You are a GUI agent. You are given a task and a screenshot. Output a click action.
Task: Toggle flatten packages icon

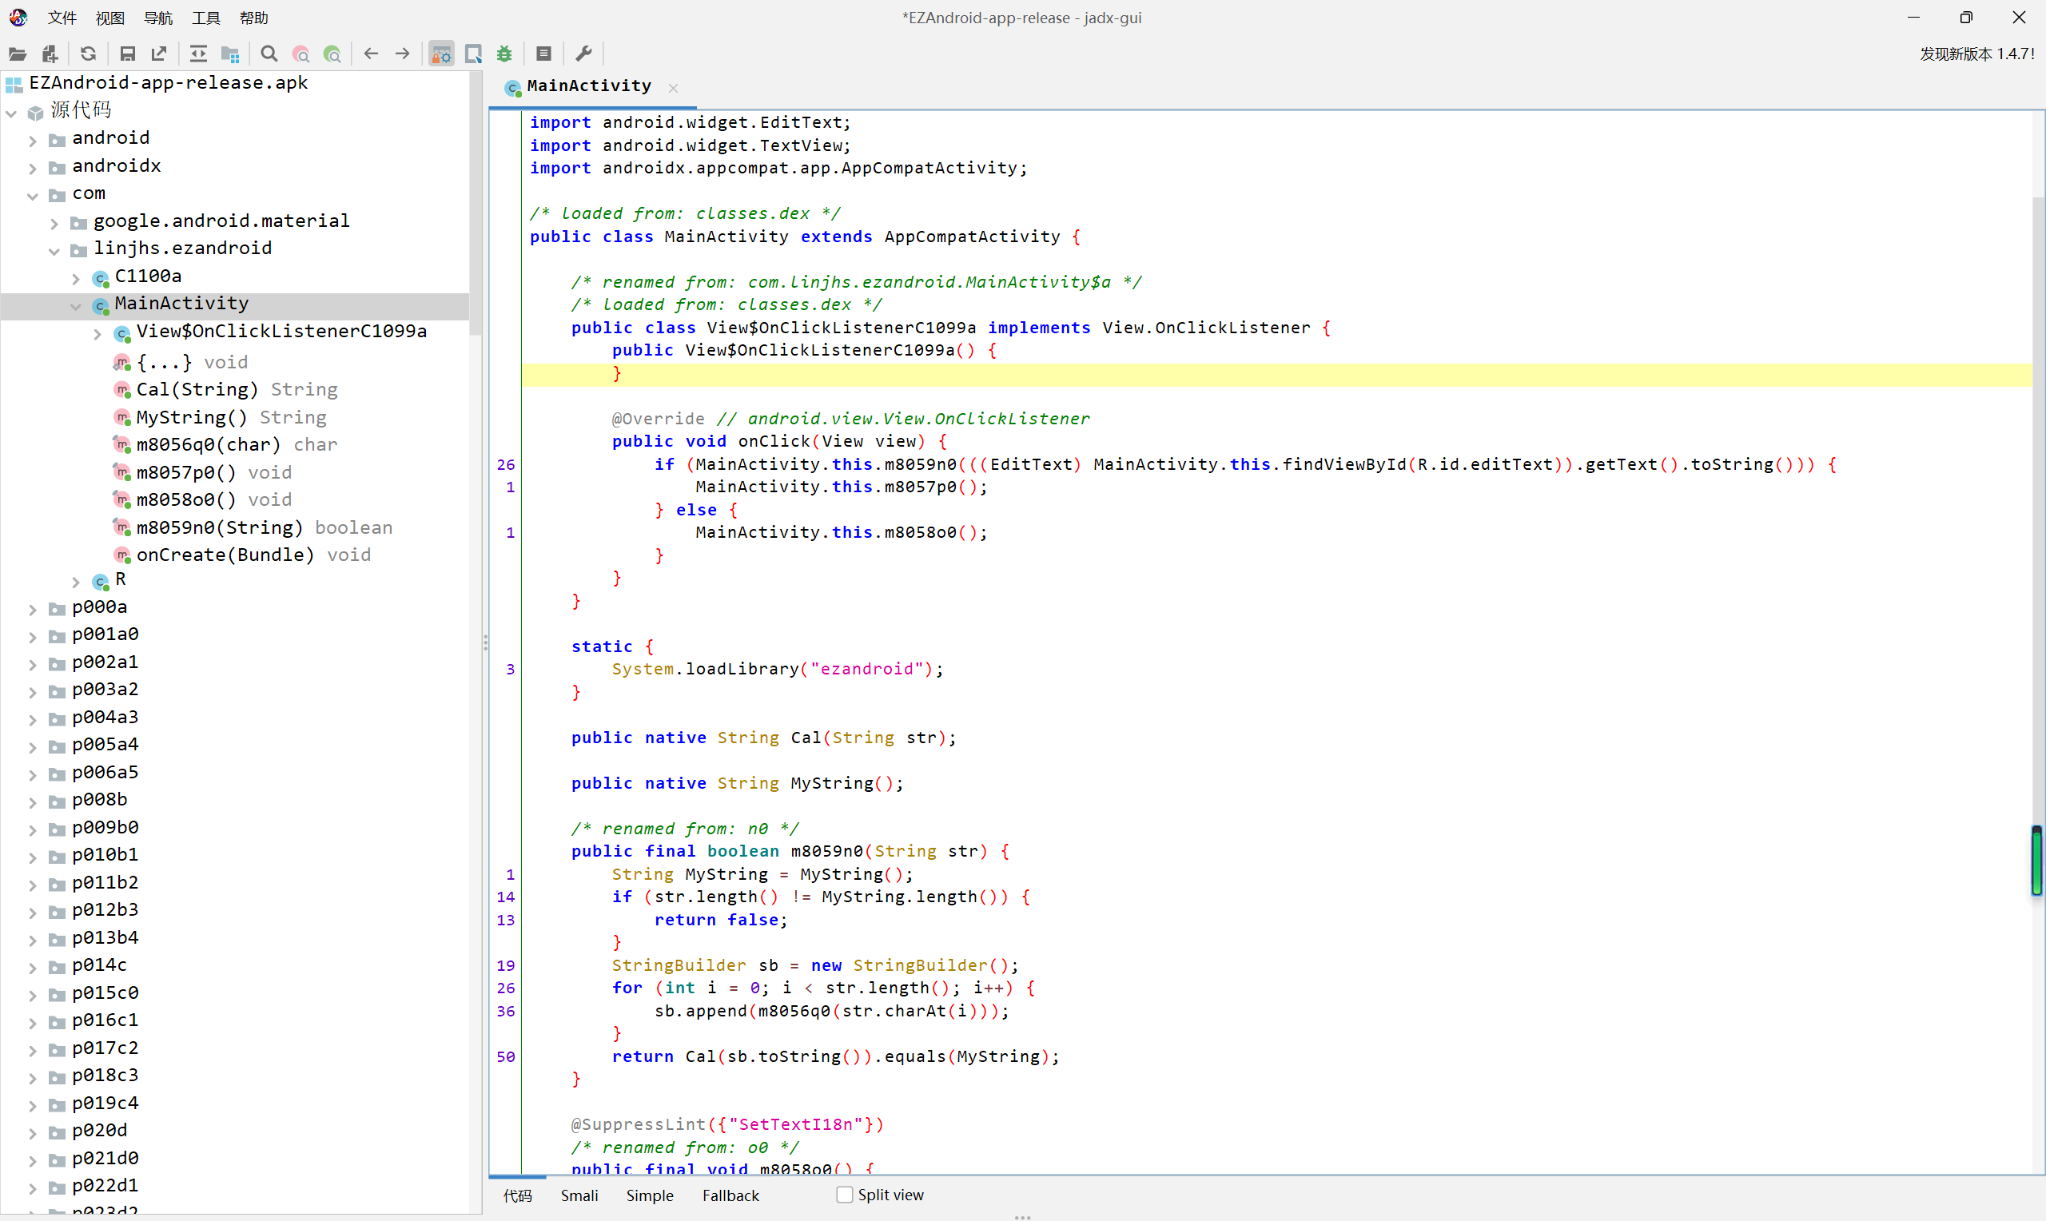(230, 54)
